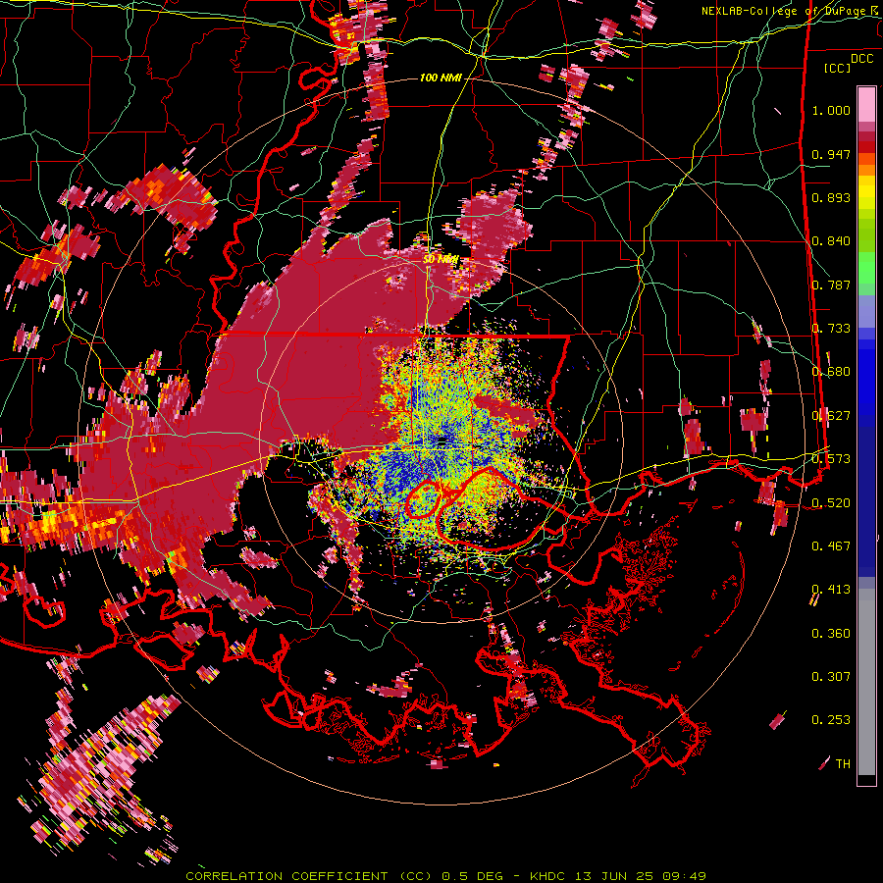Select the 0.520 legend value
This screenshot has width=883, height=883.
(x=831, y=502)
